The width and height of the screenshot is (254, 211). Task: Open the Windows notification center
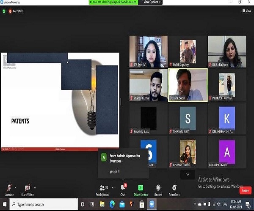coord(248,204)
